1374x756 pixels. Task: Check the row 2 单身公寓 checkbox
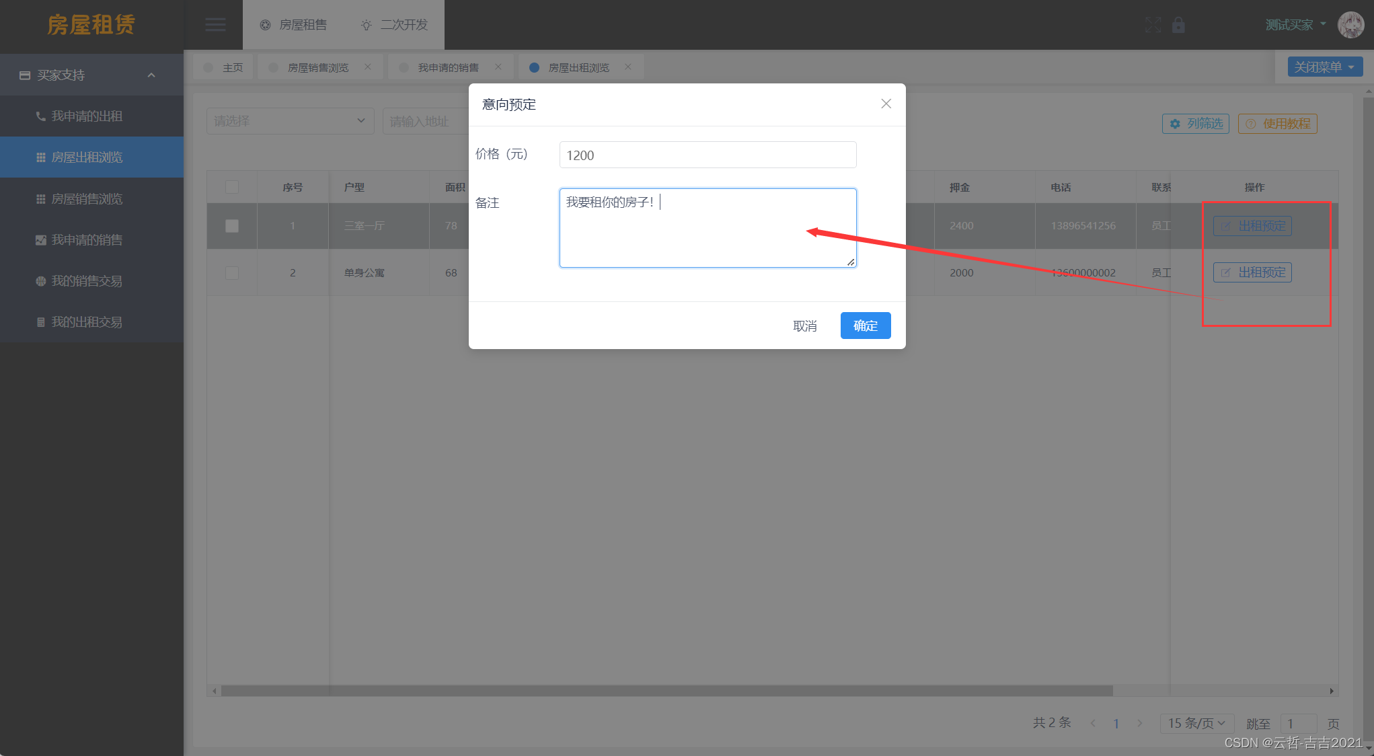coord(232,273)
